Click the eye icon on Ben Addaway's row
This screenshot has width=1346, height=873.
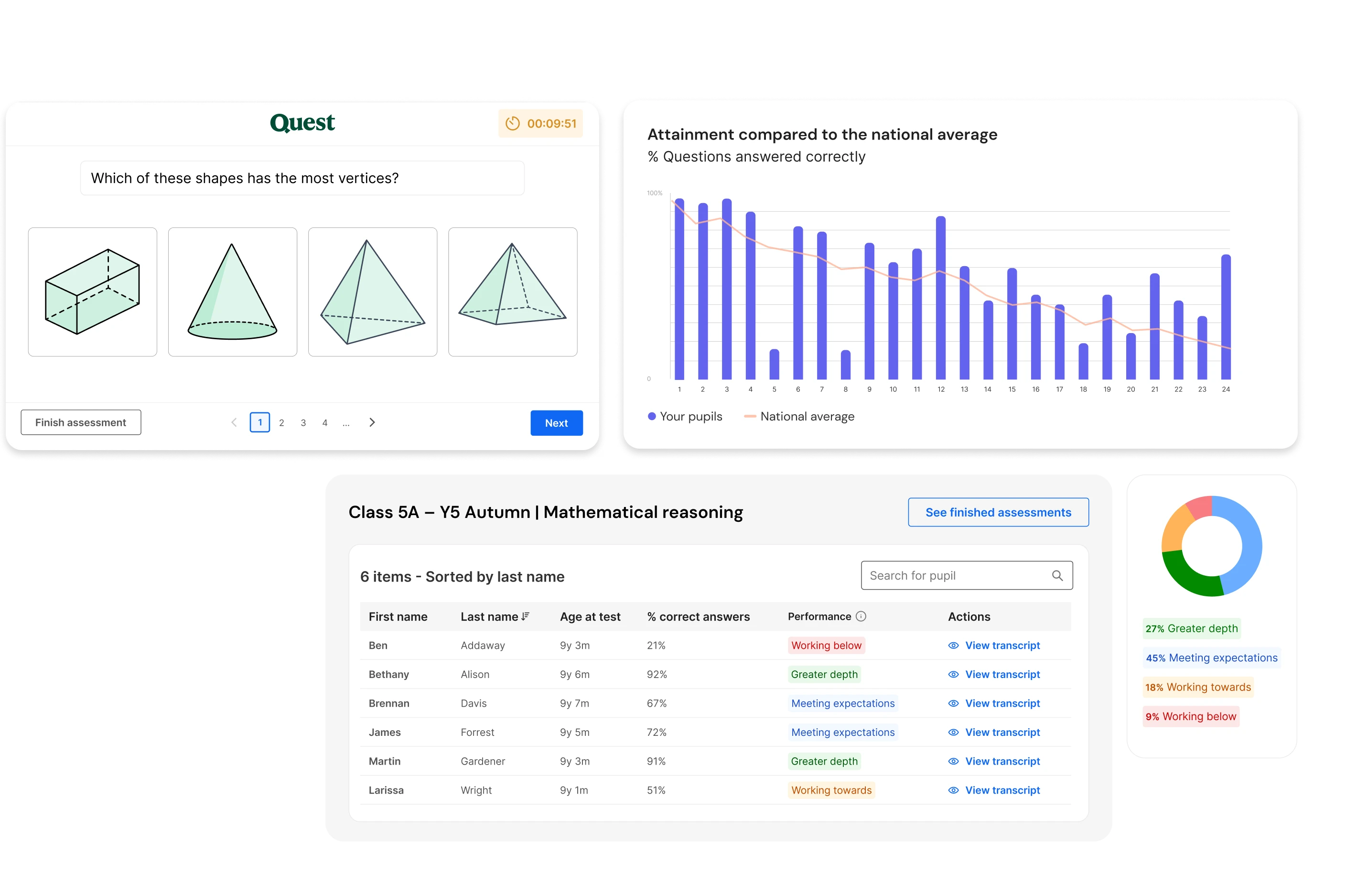pos(953,645)
